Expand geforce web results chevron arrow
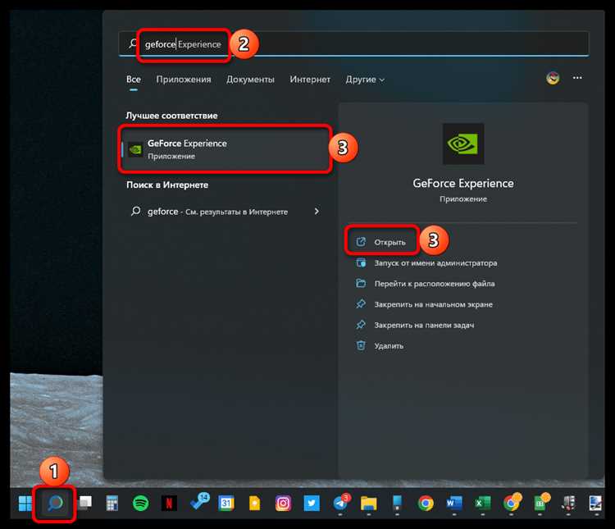The width and height of the screenshot is (615, 529). pos(317,212)
